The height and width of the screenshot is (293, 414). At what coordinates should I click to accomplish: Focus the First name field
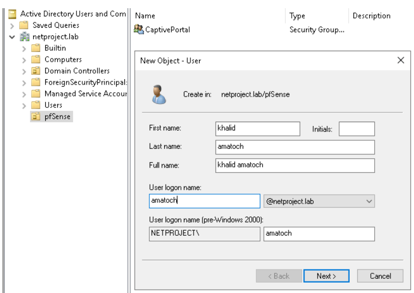point(258,128)
